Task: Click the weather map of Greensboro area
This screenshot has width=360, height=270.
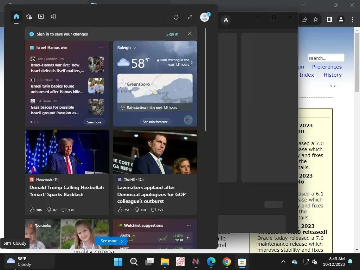Action: [155, 88]
